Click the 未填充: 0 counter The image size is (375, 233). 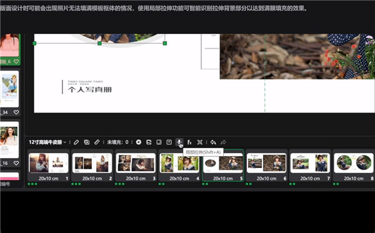(x=117, y=142)
